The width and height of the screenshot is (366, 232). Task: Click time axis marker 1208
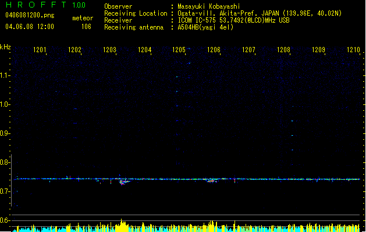tap(283, 50)
